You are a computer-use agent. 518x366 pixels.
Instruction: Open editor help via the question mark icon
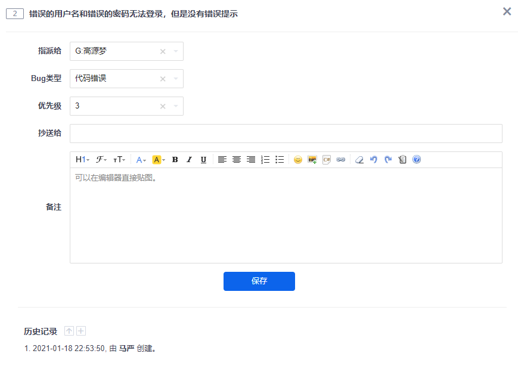click(417, 159)
